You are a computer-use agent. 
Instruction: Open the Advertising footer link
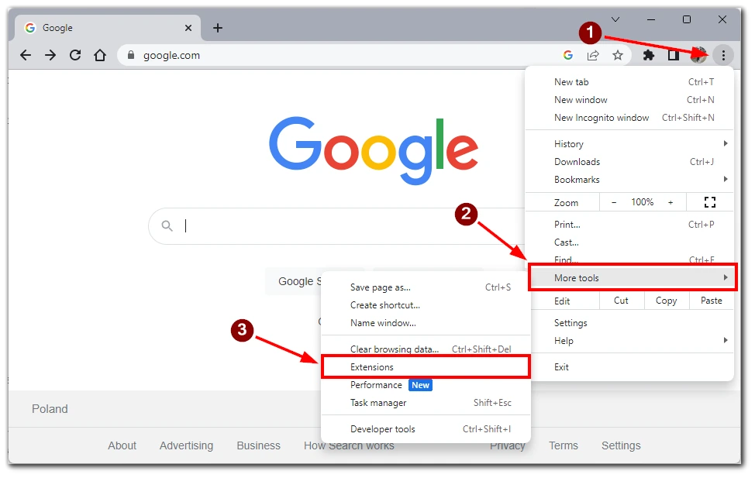186,445
